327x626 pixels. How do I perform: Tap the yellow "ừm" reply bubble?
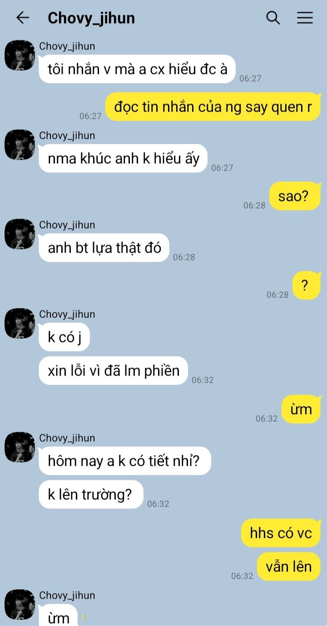point(301,410)
